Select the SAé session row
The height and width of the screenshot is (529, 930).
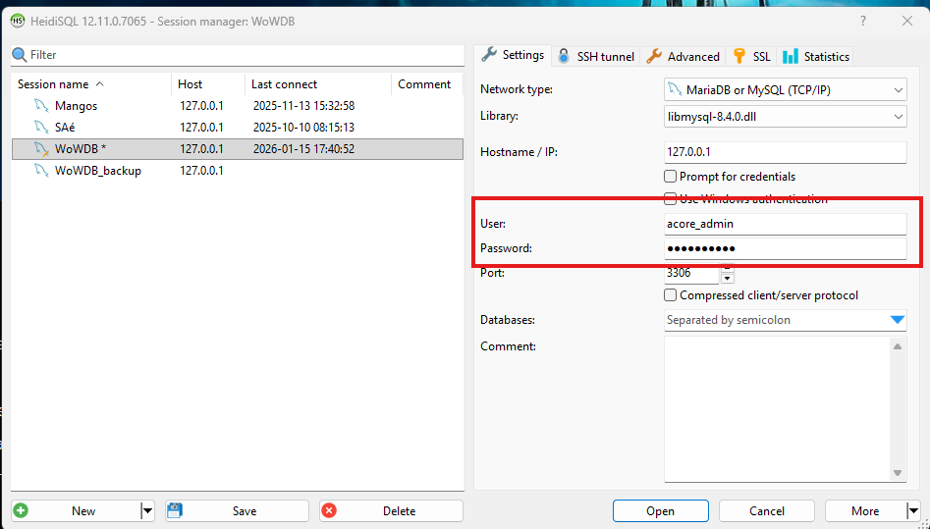[238, 127]
